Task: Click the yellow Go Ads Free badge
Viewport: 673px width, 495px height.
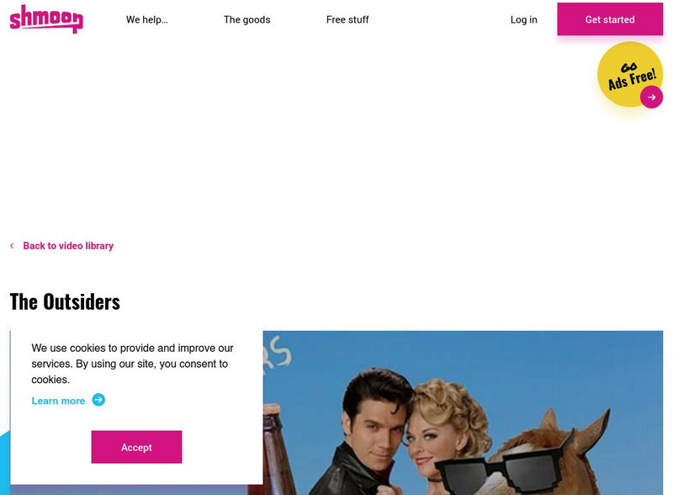Action: pos(629,74)
